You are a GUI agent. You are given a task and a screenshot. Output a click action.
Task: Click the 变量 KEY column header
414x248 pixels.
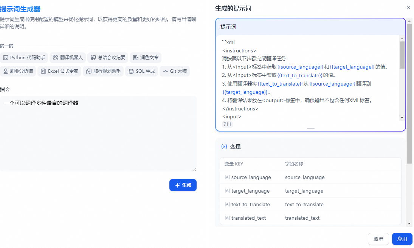[234, 164]
